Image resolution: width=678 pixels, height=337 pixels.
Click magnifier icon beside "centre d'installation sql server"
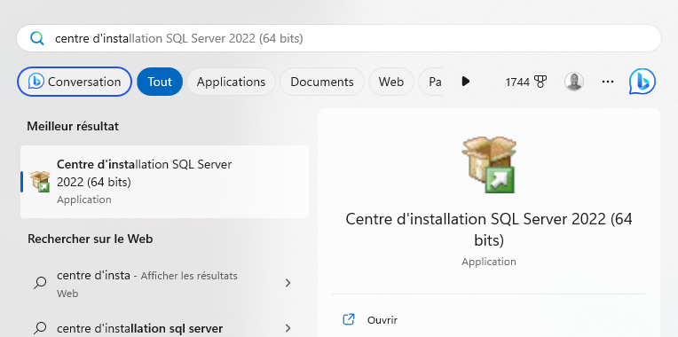(x=40, y=328)
